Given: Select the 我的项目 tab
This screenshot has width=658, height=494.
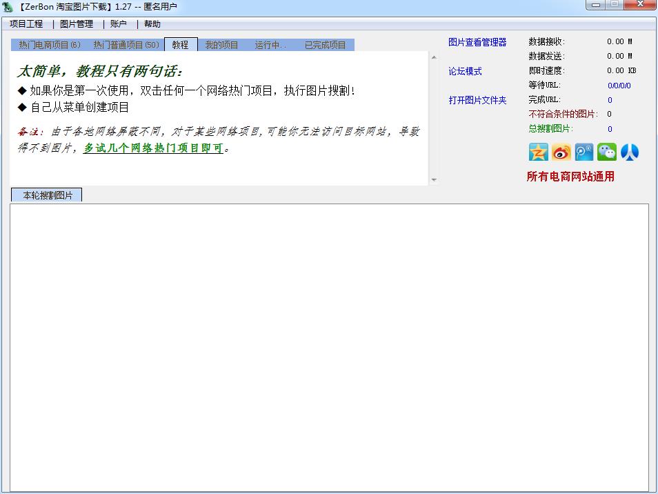Looking at the screenshot, I should [x=221, y=45].
